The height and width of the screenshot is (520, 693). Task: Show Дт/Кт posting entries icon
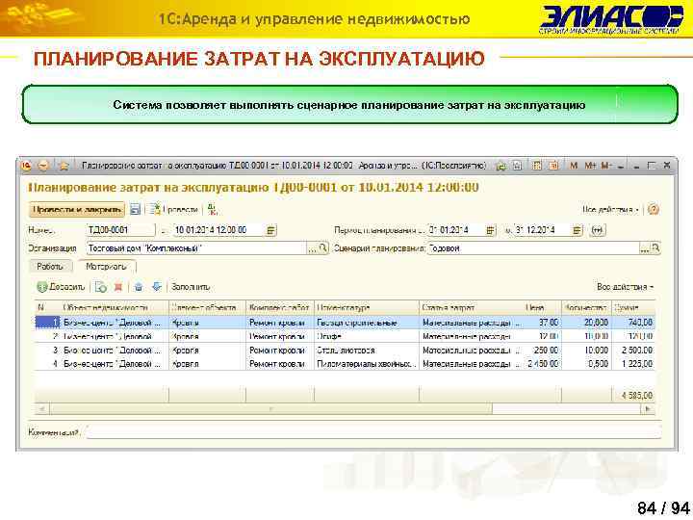tap(213, 209)
